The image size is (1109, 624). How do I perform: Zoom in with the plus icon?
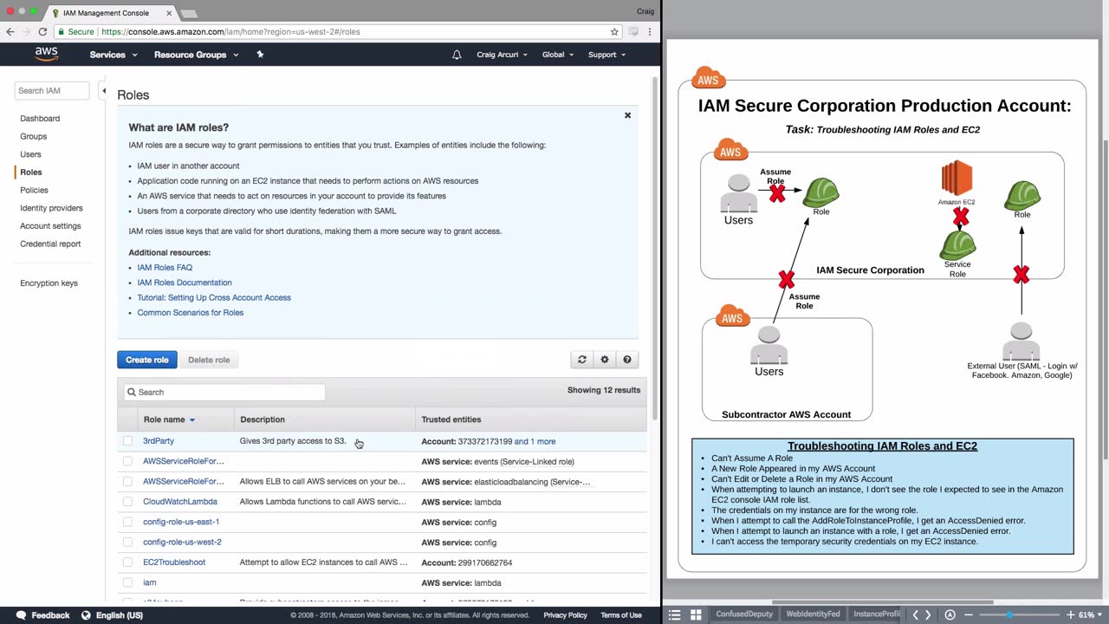coord(1071,614)
